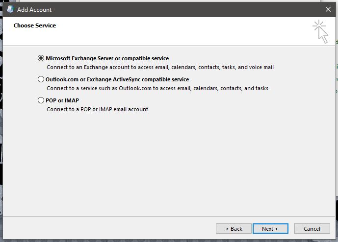Screen dimensions: 338x242
Task: Click the Next > button
Action: pos(270,229)
